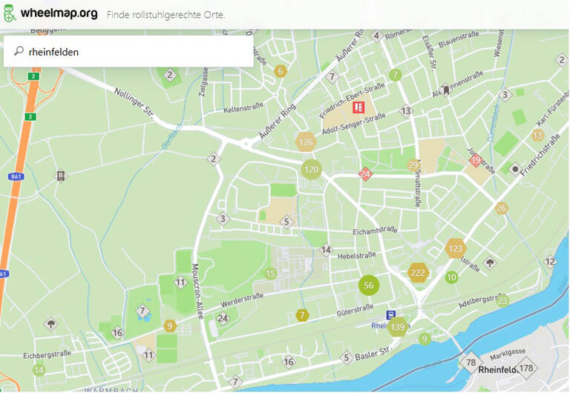Open the gray marker 14 near Hebelstraße

pos(326,250)
